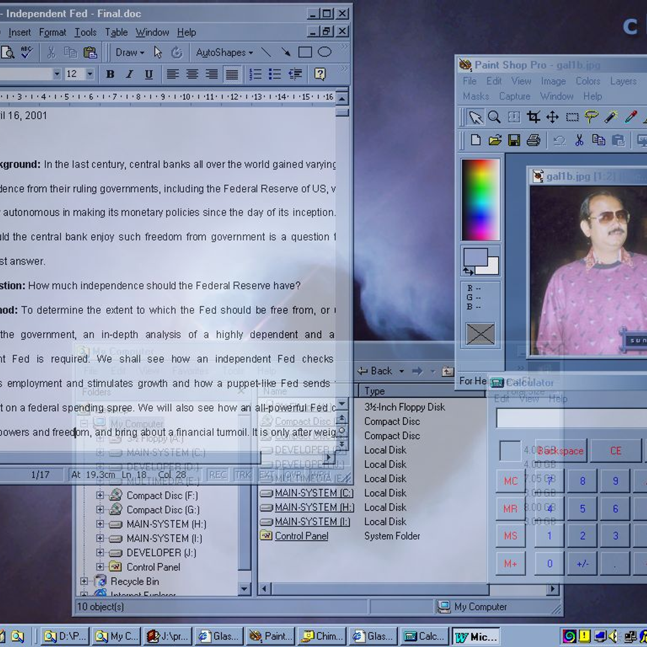Image resolution: width=647 pixels, height=647 pixels.
Task: Open the AutoShapes dropdown menu
Action: 224,52
